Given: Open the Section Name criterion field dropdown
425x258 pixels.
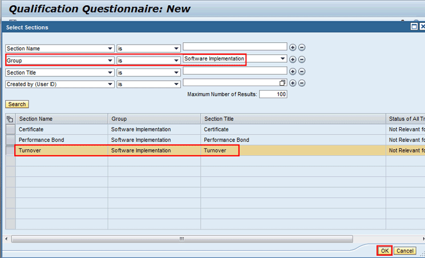Looking at the screenshot, I should [110, 49].
